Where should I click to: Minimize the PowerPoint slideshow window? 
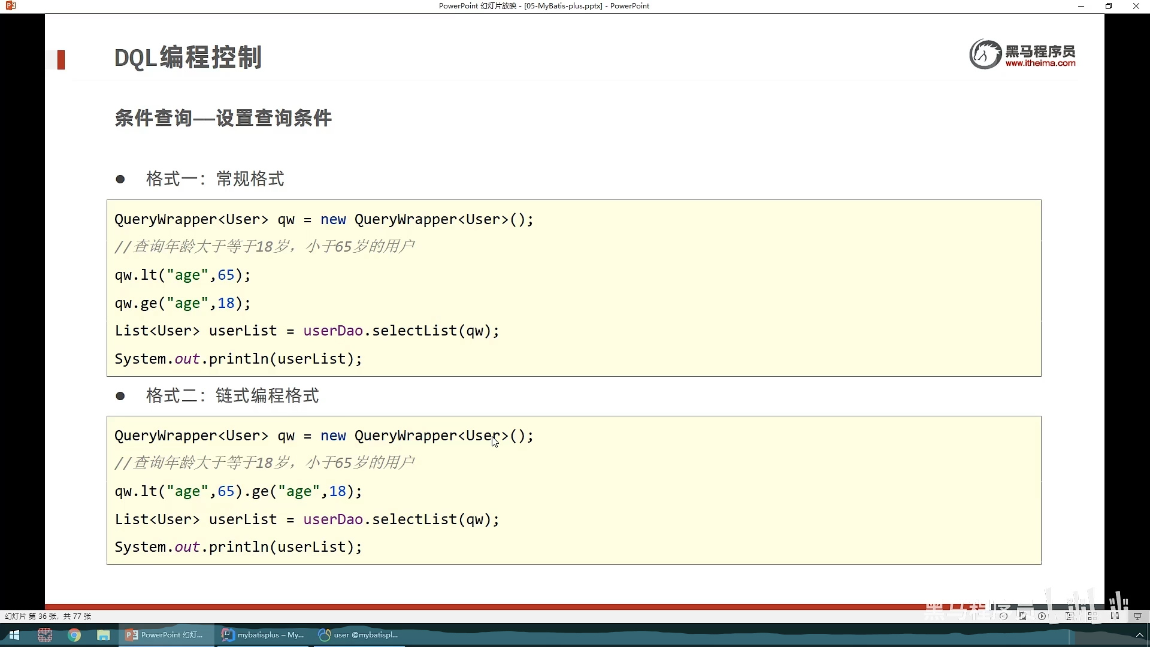pos(1081,6)
